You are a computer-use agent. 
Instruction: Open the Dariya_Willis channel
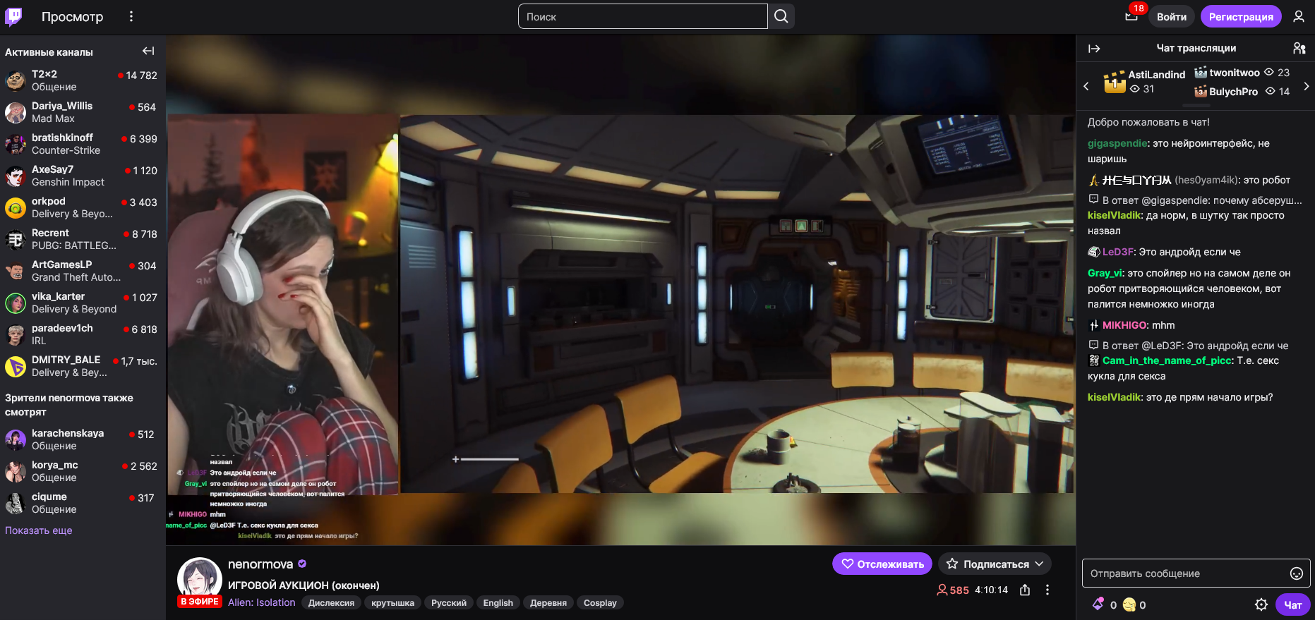[83, 112]
